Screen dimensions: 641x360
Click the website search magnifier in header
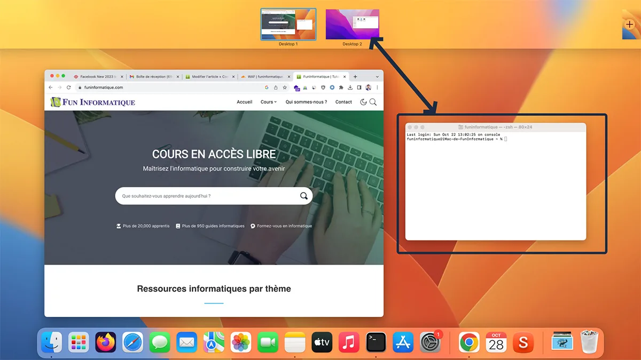click(x=373, y=102)
